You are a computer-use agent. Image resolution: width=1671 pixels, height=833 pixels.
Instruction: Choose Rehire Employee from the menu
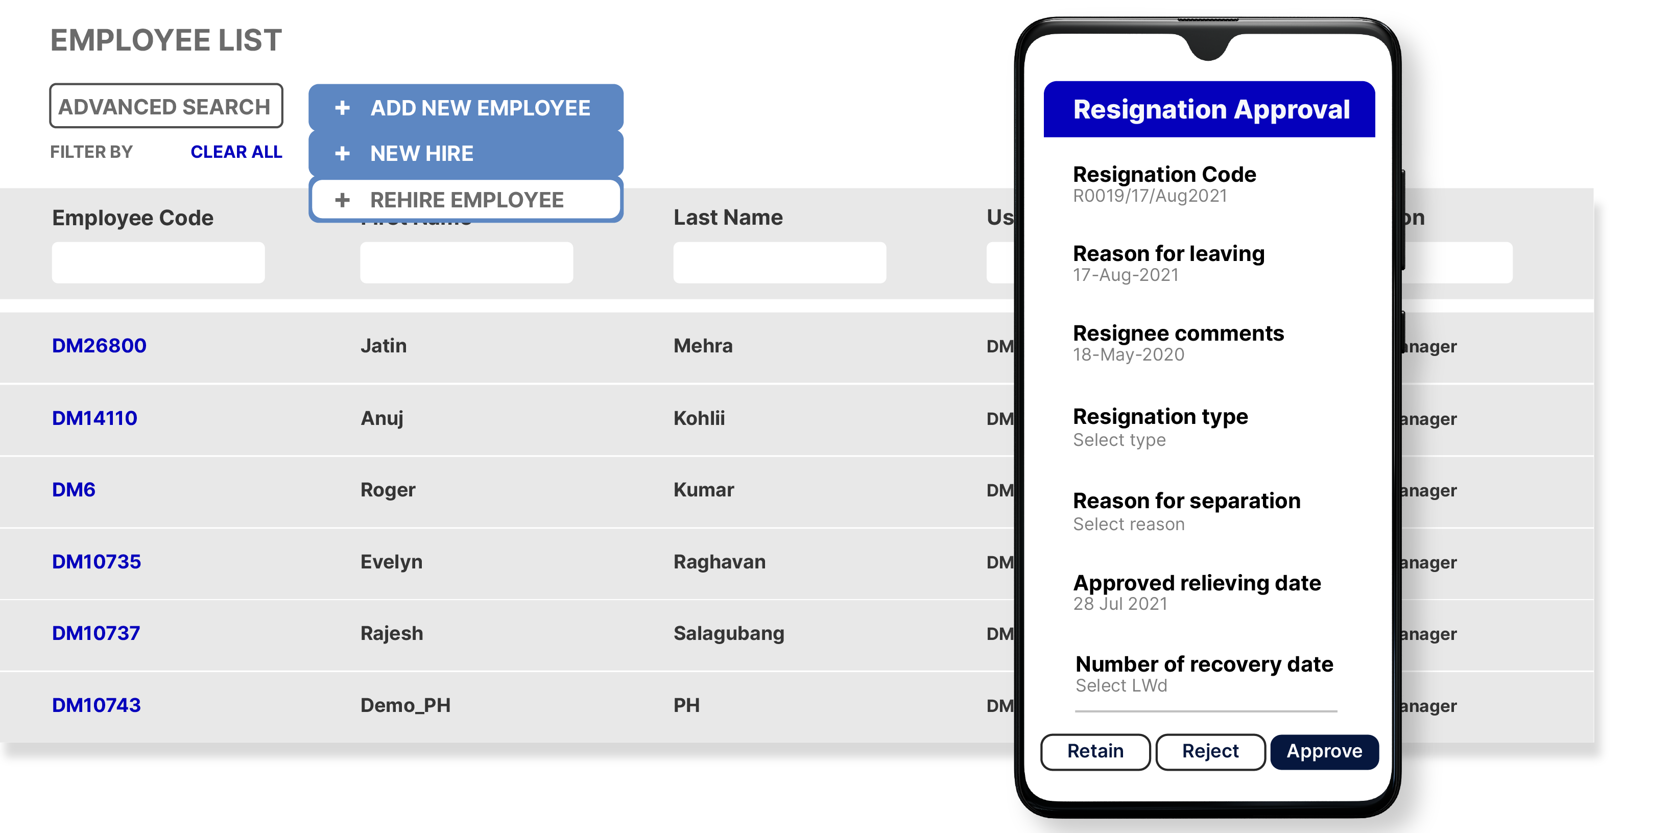click(466, 200)
